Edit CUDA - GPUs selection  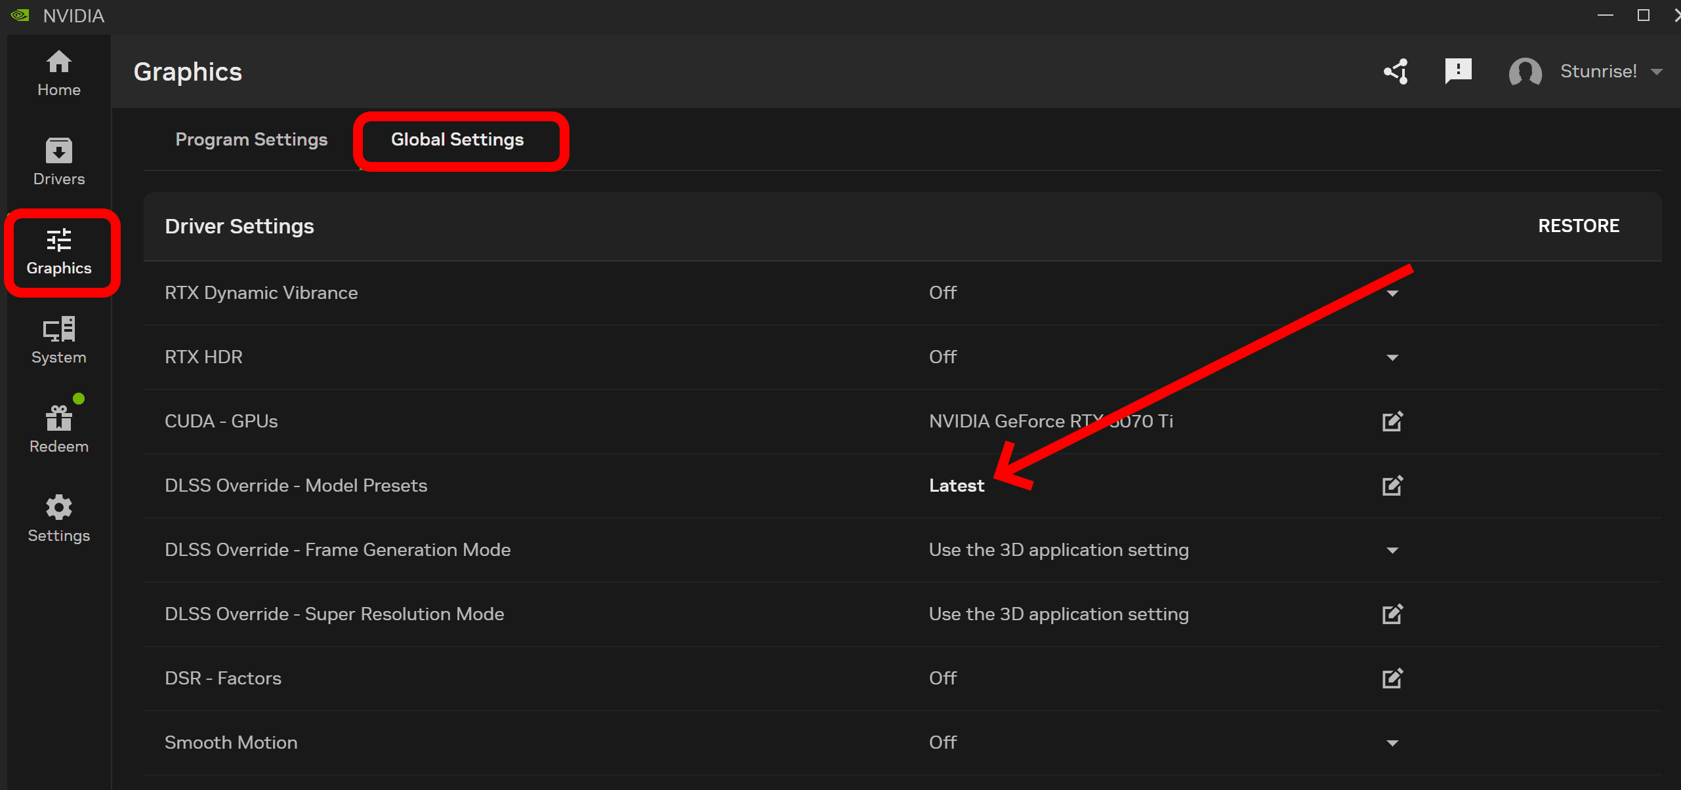1392,422
